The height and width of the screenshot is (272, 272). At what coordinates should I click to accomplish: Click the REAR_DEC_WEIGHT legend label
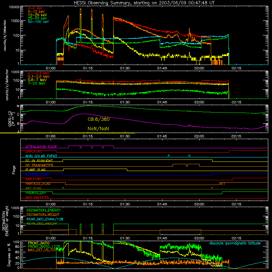click(x=42, y=224)
